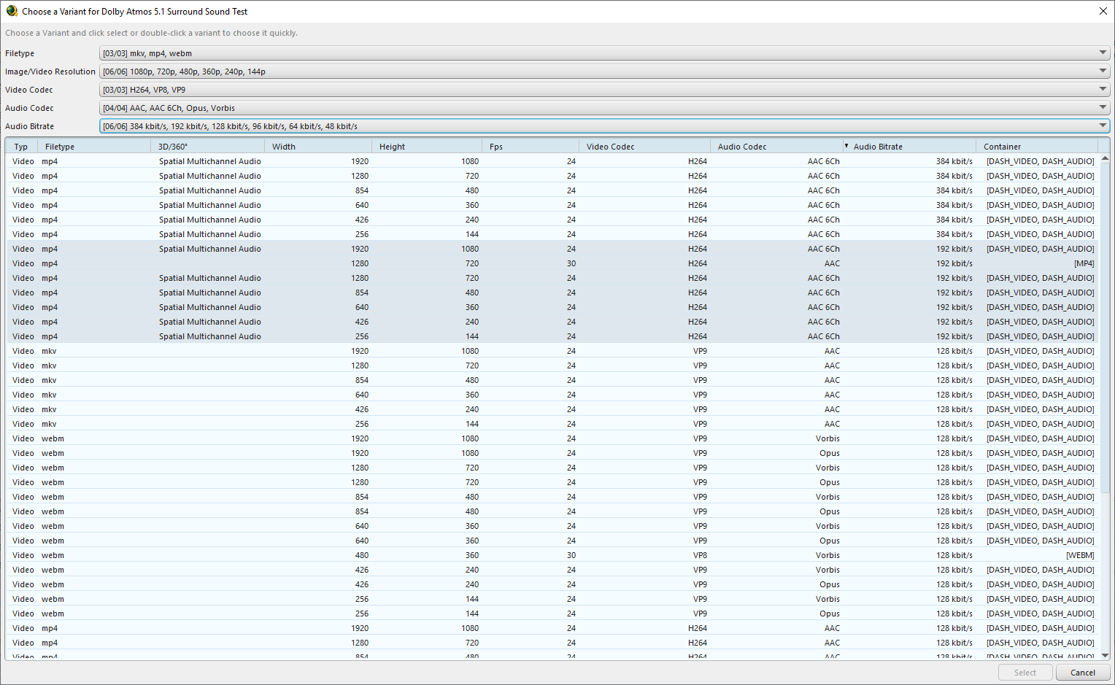1115x685 pixels.
Task: Open the Image/Video Resolution dropdown
Action: click(604, 71)
